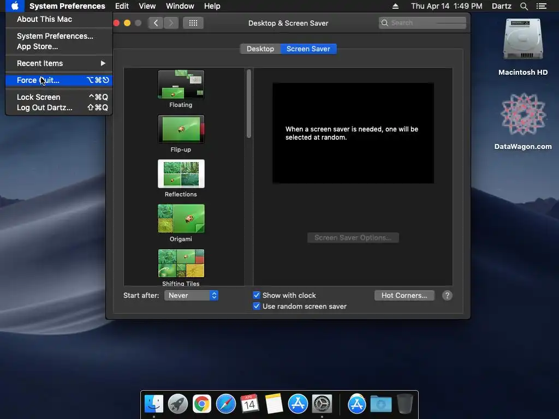Open the Trash in the Dock
The height and width of the screenshot is (419, 559).
[405, 404]
